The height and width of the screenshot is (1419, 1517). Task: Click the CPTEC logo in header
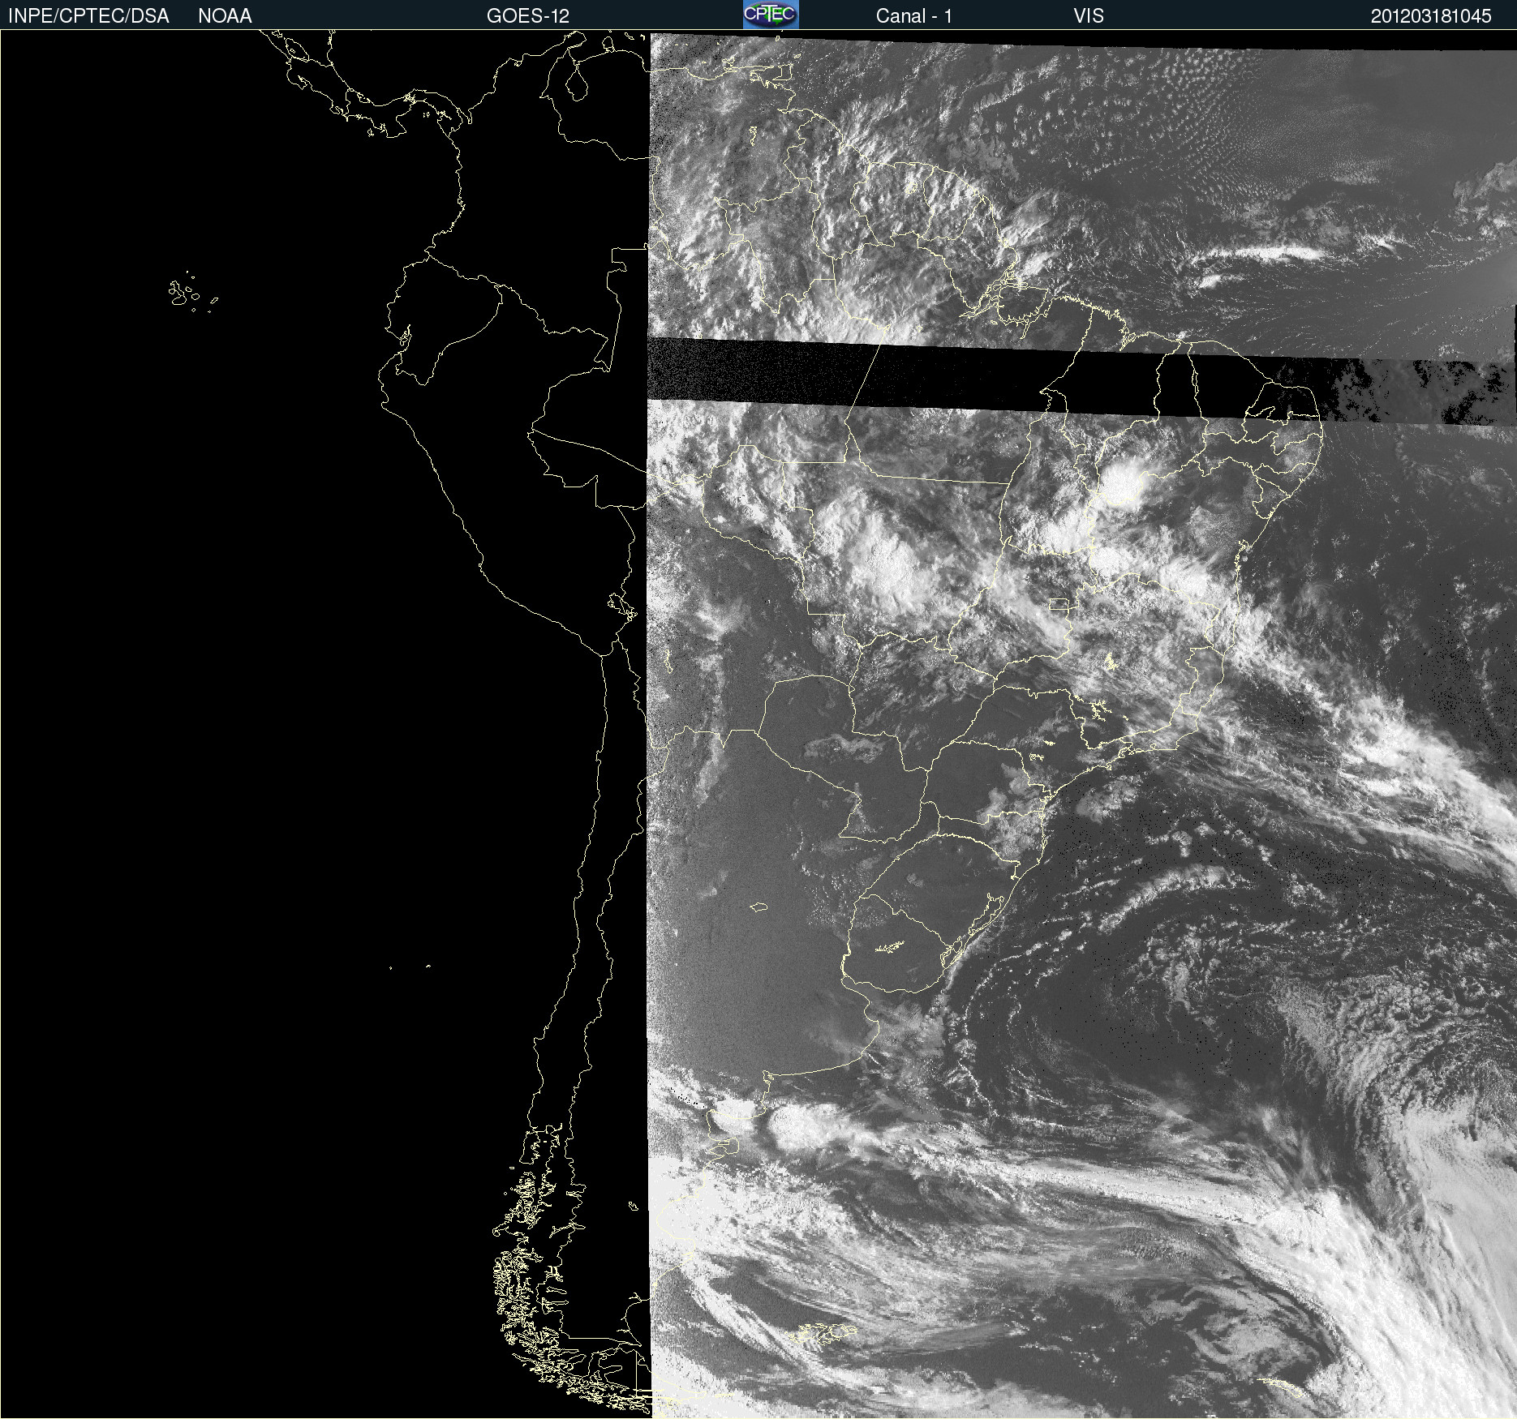click(x=771, y=15)
